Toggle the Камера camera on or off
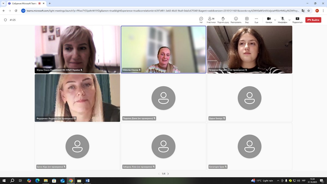Screen dimensions: 327x184 click(x=269, y=19)
